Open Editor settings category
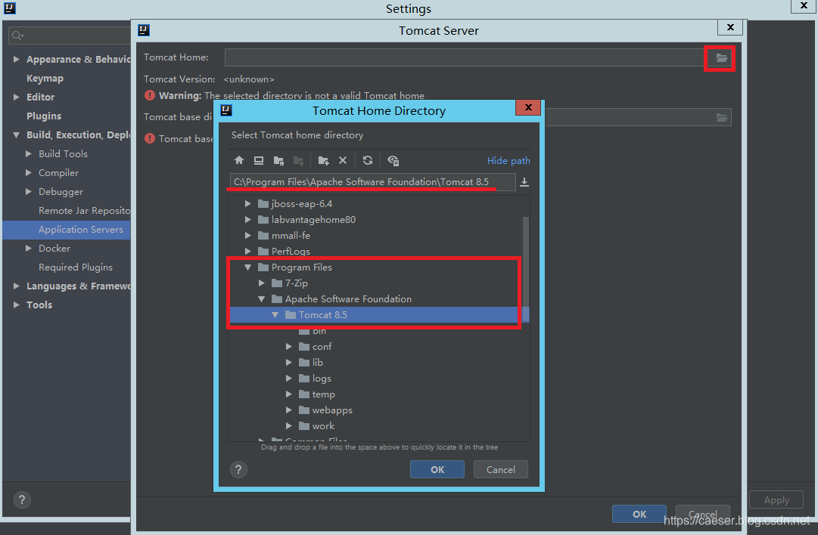Image resolution: width=818 pixels, height=535 pixels. point(40,97)
